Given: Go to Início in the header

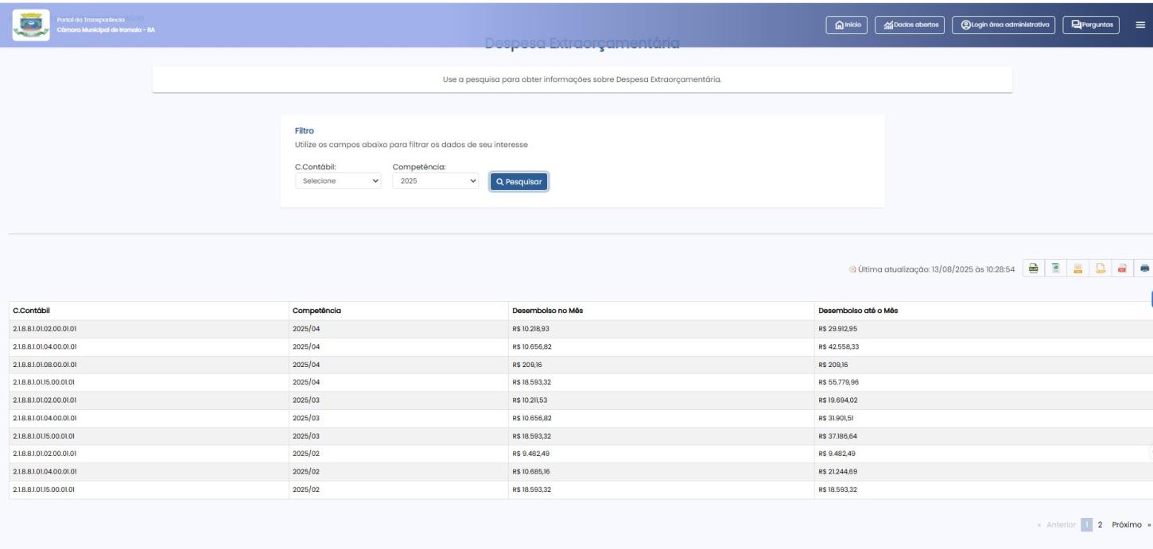Looking at the screenshot, I should [847, 25].
